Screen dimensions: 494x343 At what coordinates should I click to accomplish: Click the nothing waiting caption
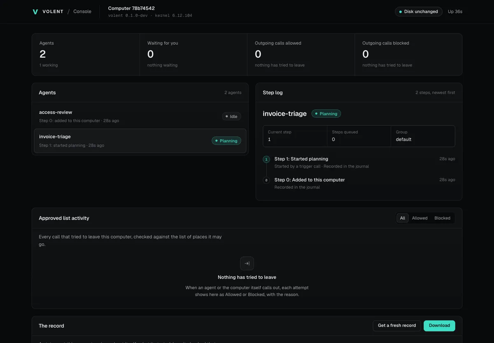162,65
